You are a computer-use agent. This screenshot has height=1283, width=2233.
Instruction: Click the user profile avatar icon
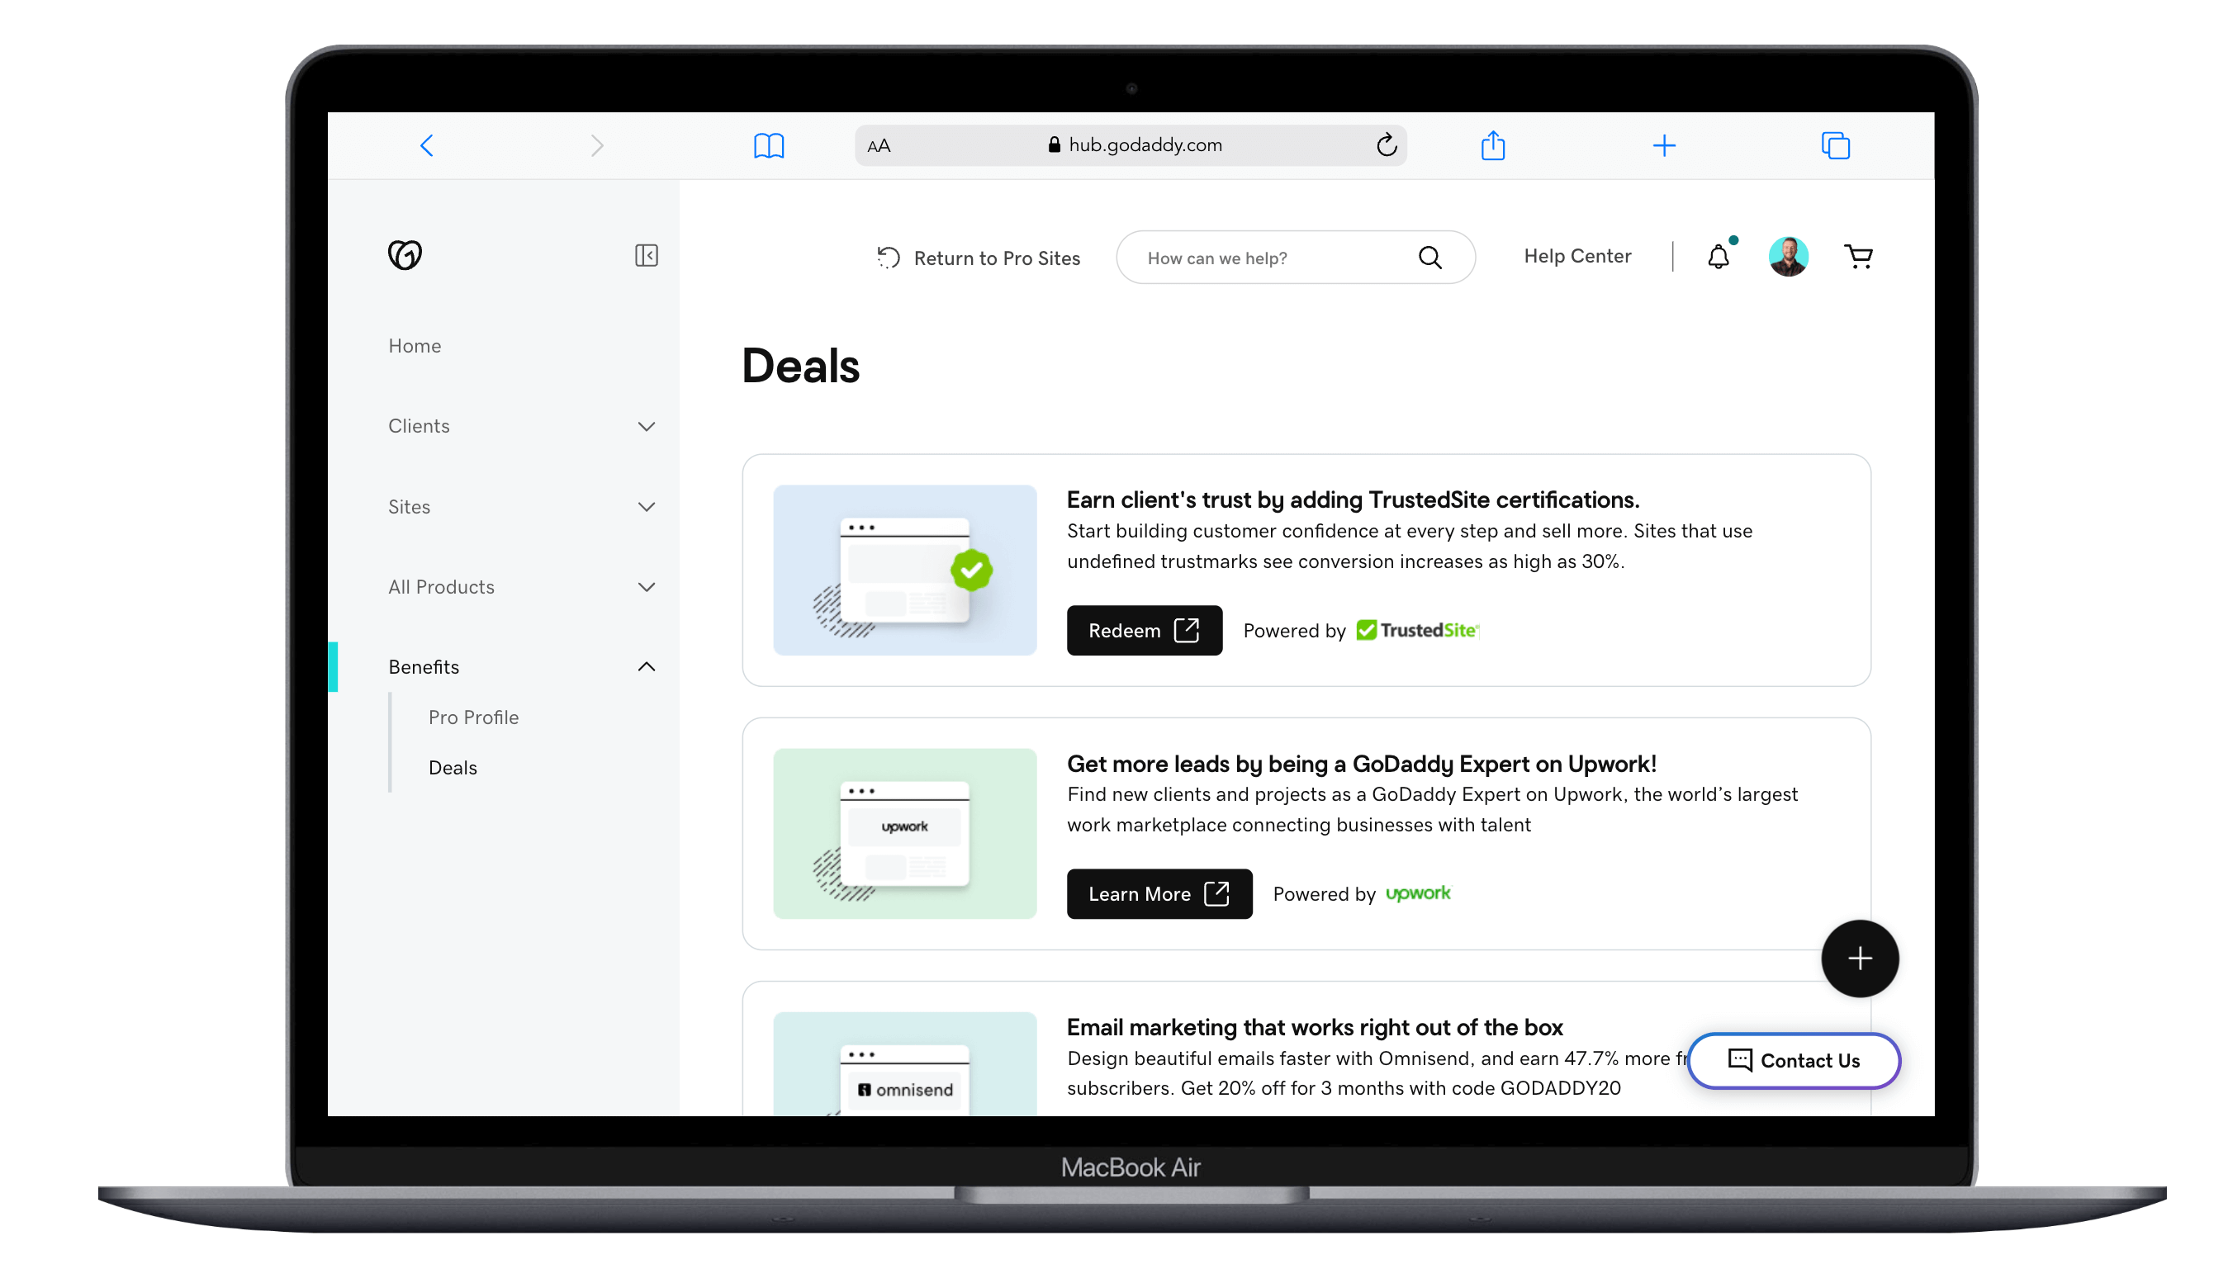coord(1788,256)
